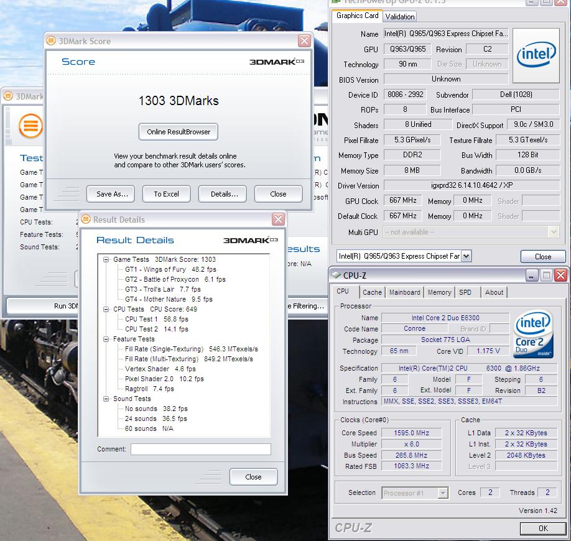Viewport: 571px width, 541px height.
Task: Click Close button in GPU-Z window
Action: point(543,257)
